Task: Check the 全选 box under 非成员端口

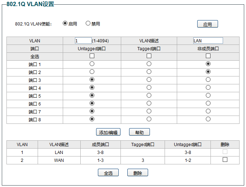Action: point(208,56)
